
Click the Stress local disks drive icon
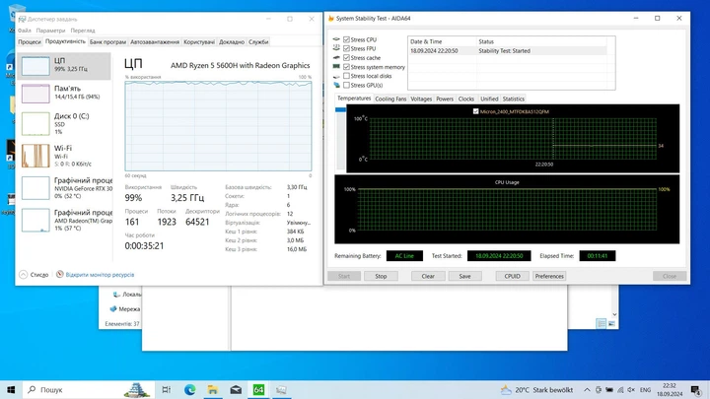(336, 76)
